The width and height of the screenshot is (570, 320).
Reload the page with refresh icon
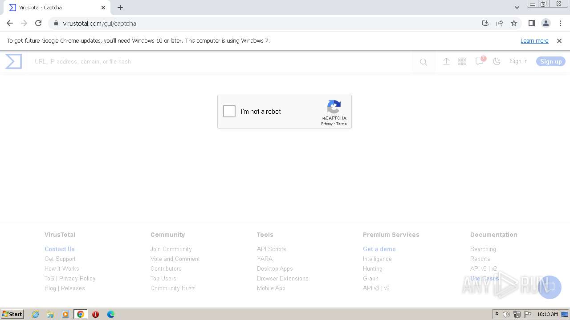coord(38,23)
